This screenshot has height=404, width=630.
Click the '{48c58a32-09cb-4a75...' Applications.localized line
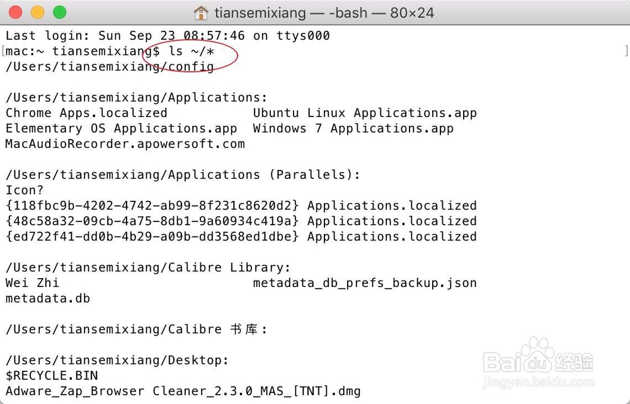click(x=241, y=221)
